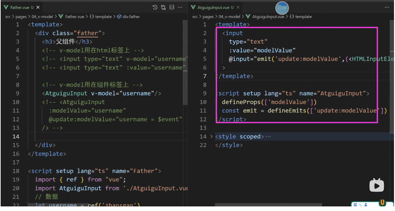395x211 pixels.
Task: Click the // 数据 comment
Action: pyautogui.click(x=47, y=197)
